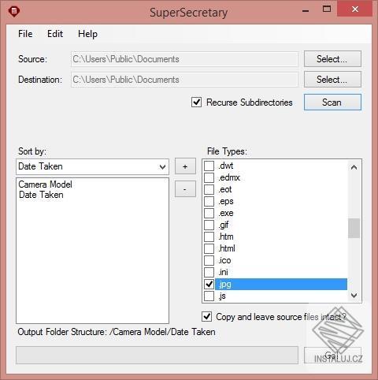Click the file types scroll up arrow
Viewport: 378px width, 380px height.
pyautogui.click(x=354, y=167)
